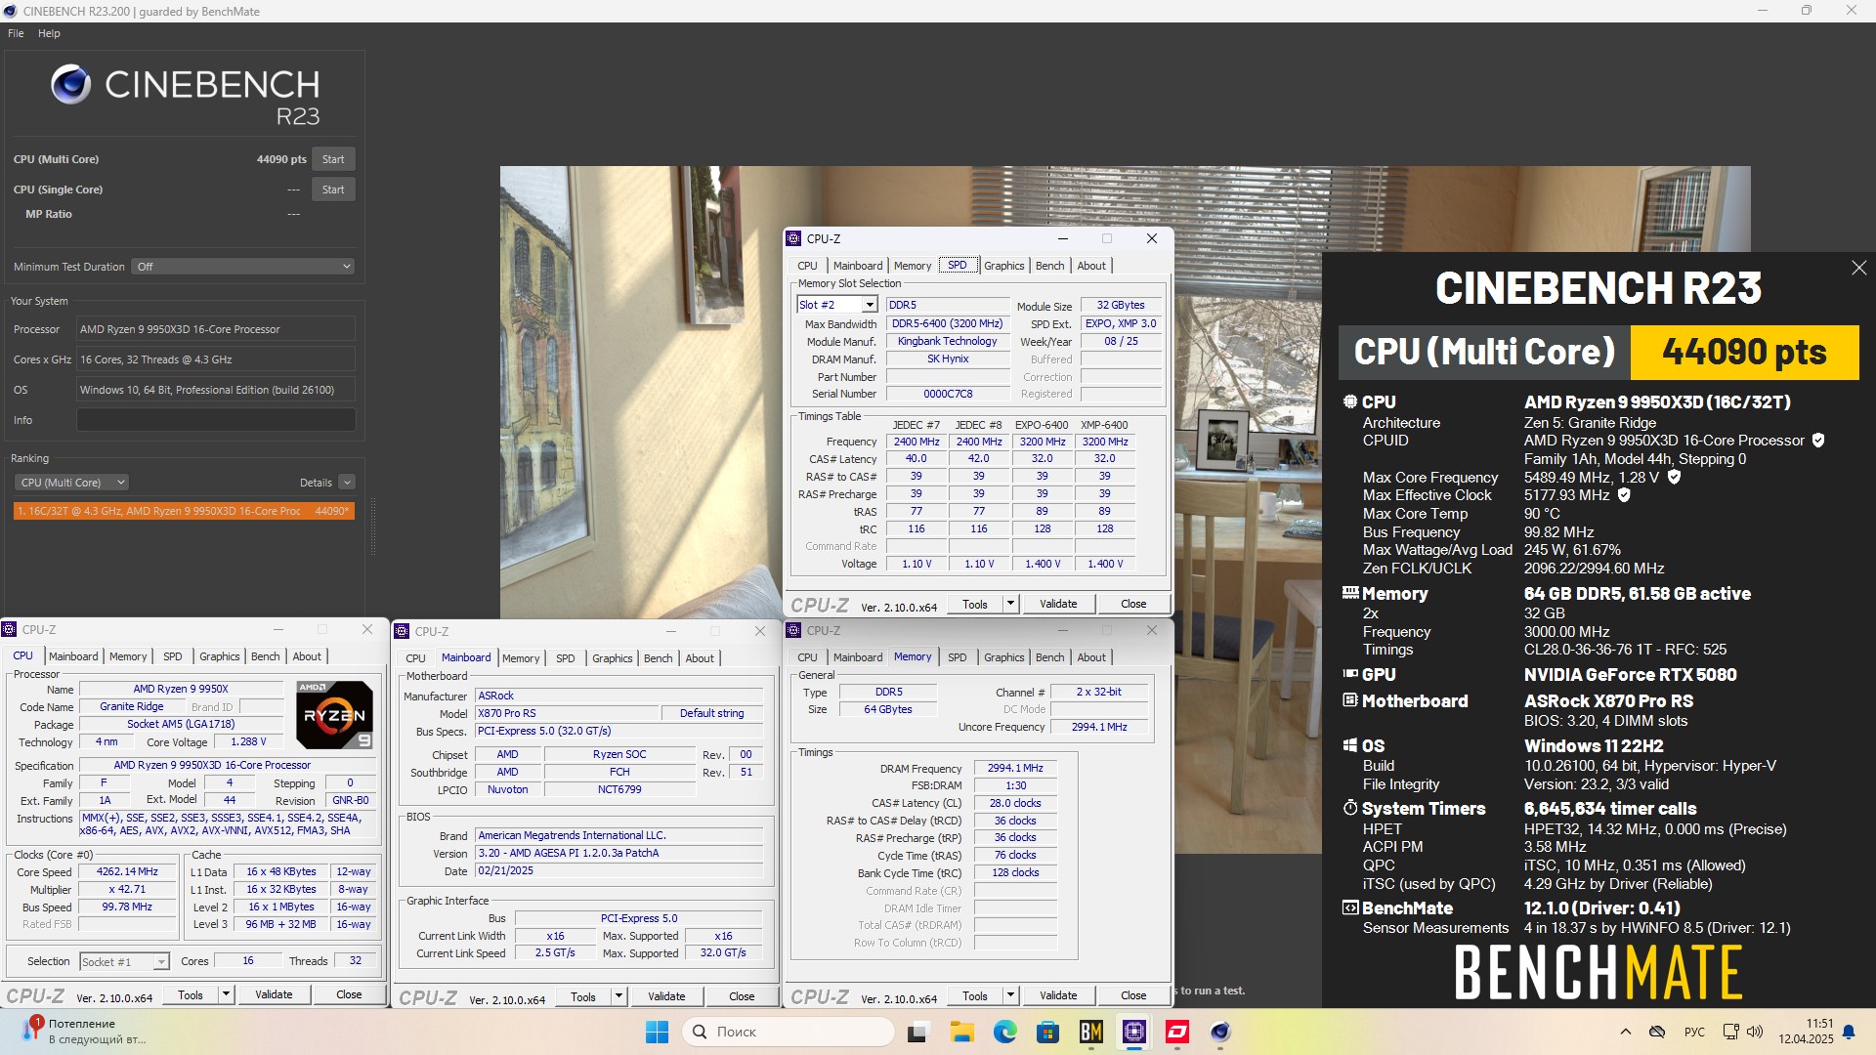Click Close in Mainboard CPU-Z window
1876x1055 pixels.
pos(742,996)
